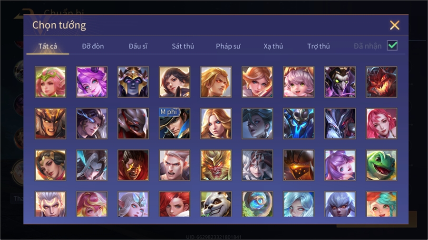Screen dimensions: 428x240
Task: Select the red dragon demon hero
Action: point(381,82)
